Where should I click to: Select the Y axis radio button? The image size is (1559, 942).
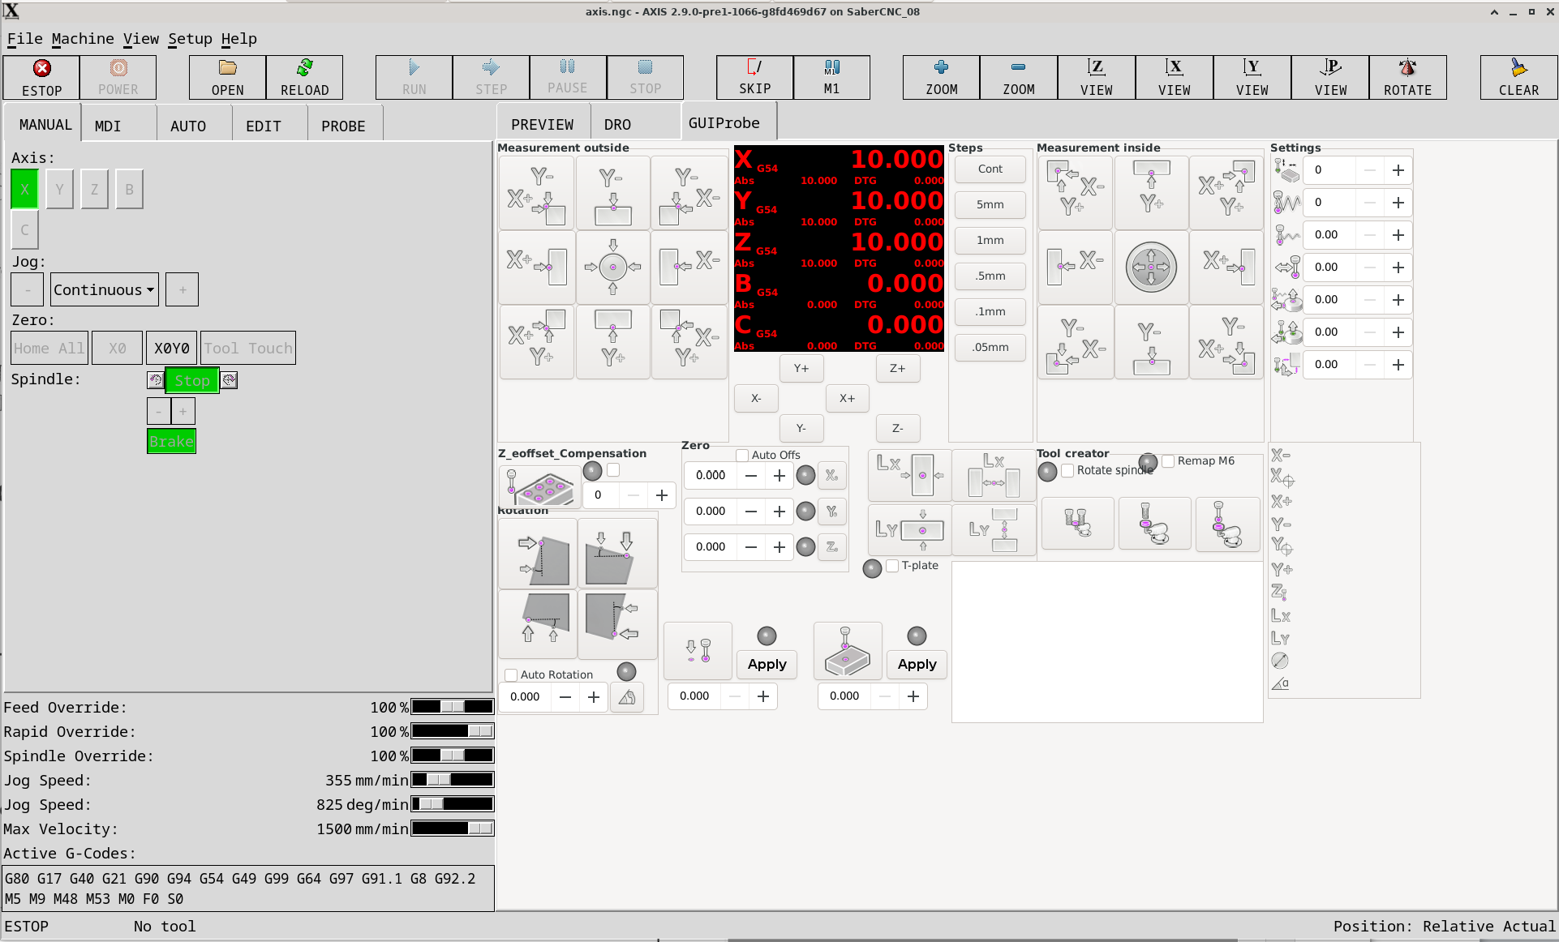pyautogui.click(x=59, y=189)
